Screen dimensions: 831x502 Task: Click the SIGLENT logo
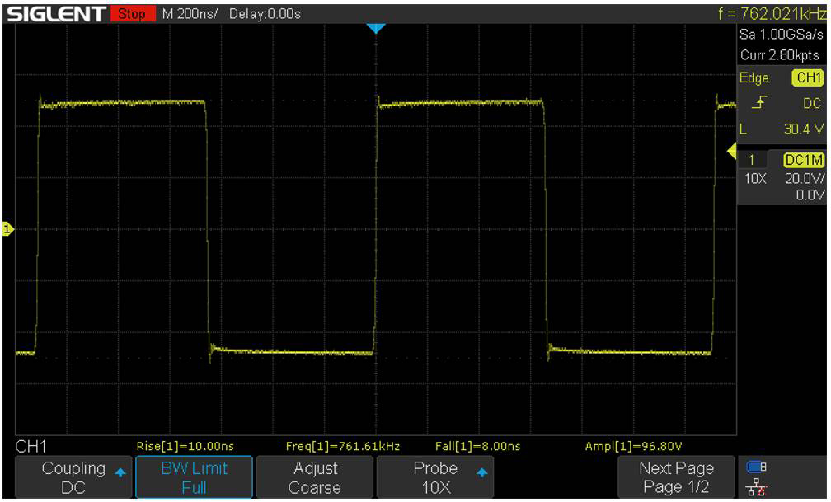[x=54, y=13]
